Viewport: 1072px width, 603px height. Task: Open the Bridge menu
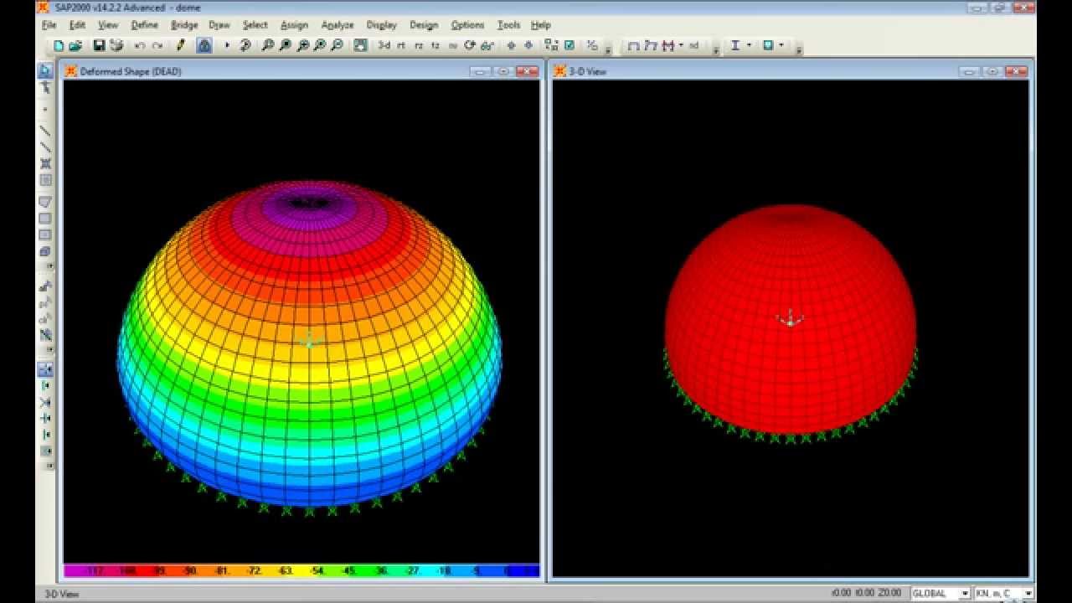(184, 25)
